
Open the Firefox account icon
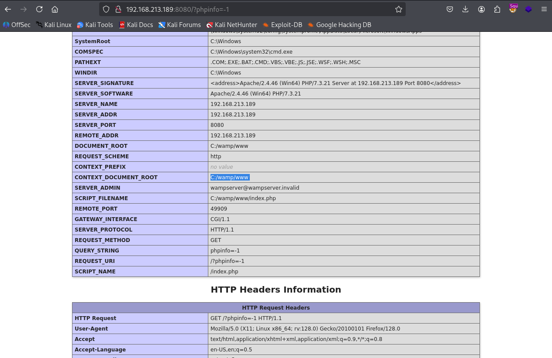pos(481,9)
